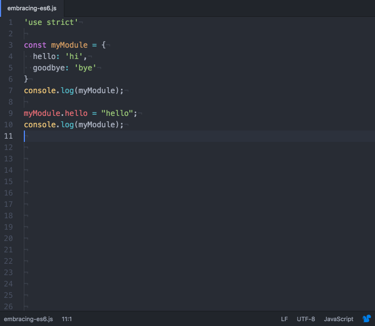
Task: Click the const keyword on line 3
Action: [x=35, y=45]
